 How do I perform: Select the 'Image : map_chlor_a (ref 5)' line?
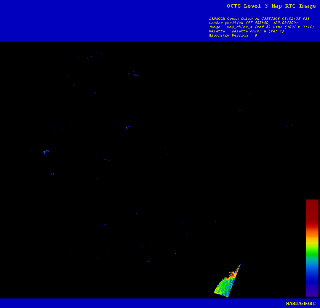tap(261, 27)
